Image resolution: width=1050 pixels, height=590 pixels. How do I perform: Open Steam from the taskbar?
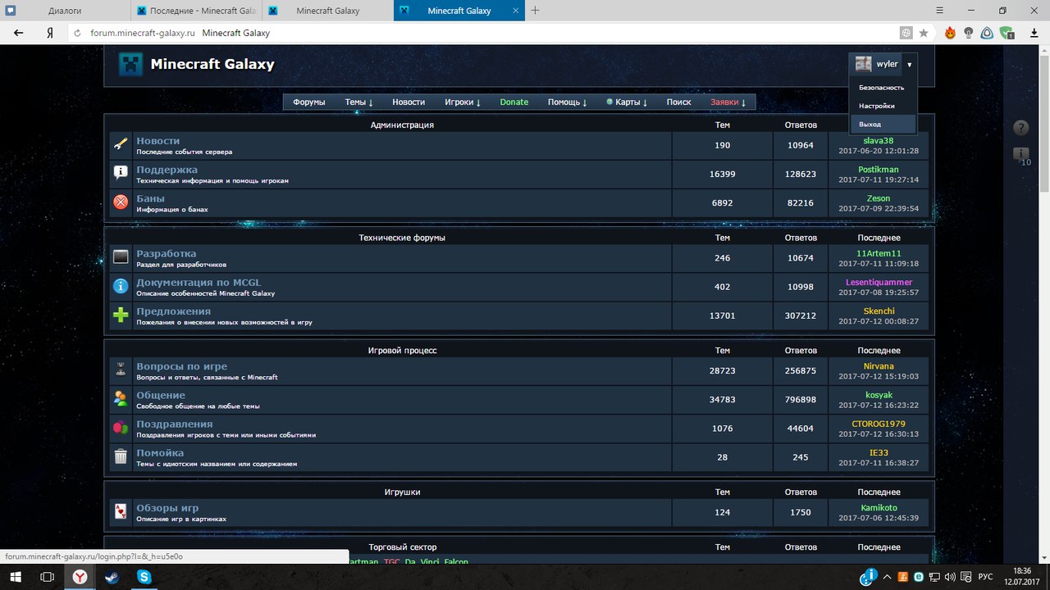[x=112, y=577]
